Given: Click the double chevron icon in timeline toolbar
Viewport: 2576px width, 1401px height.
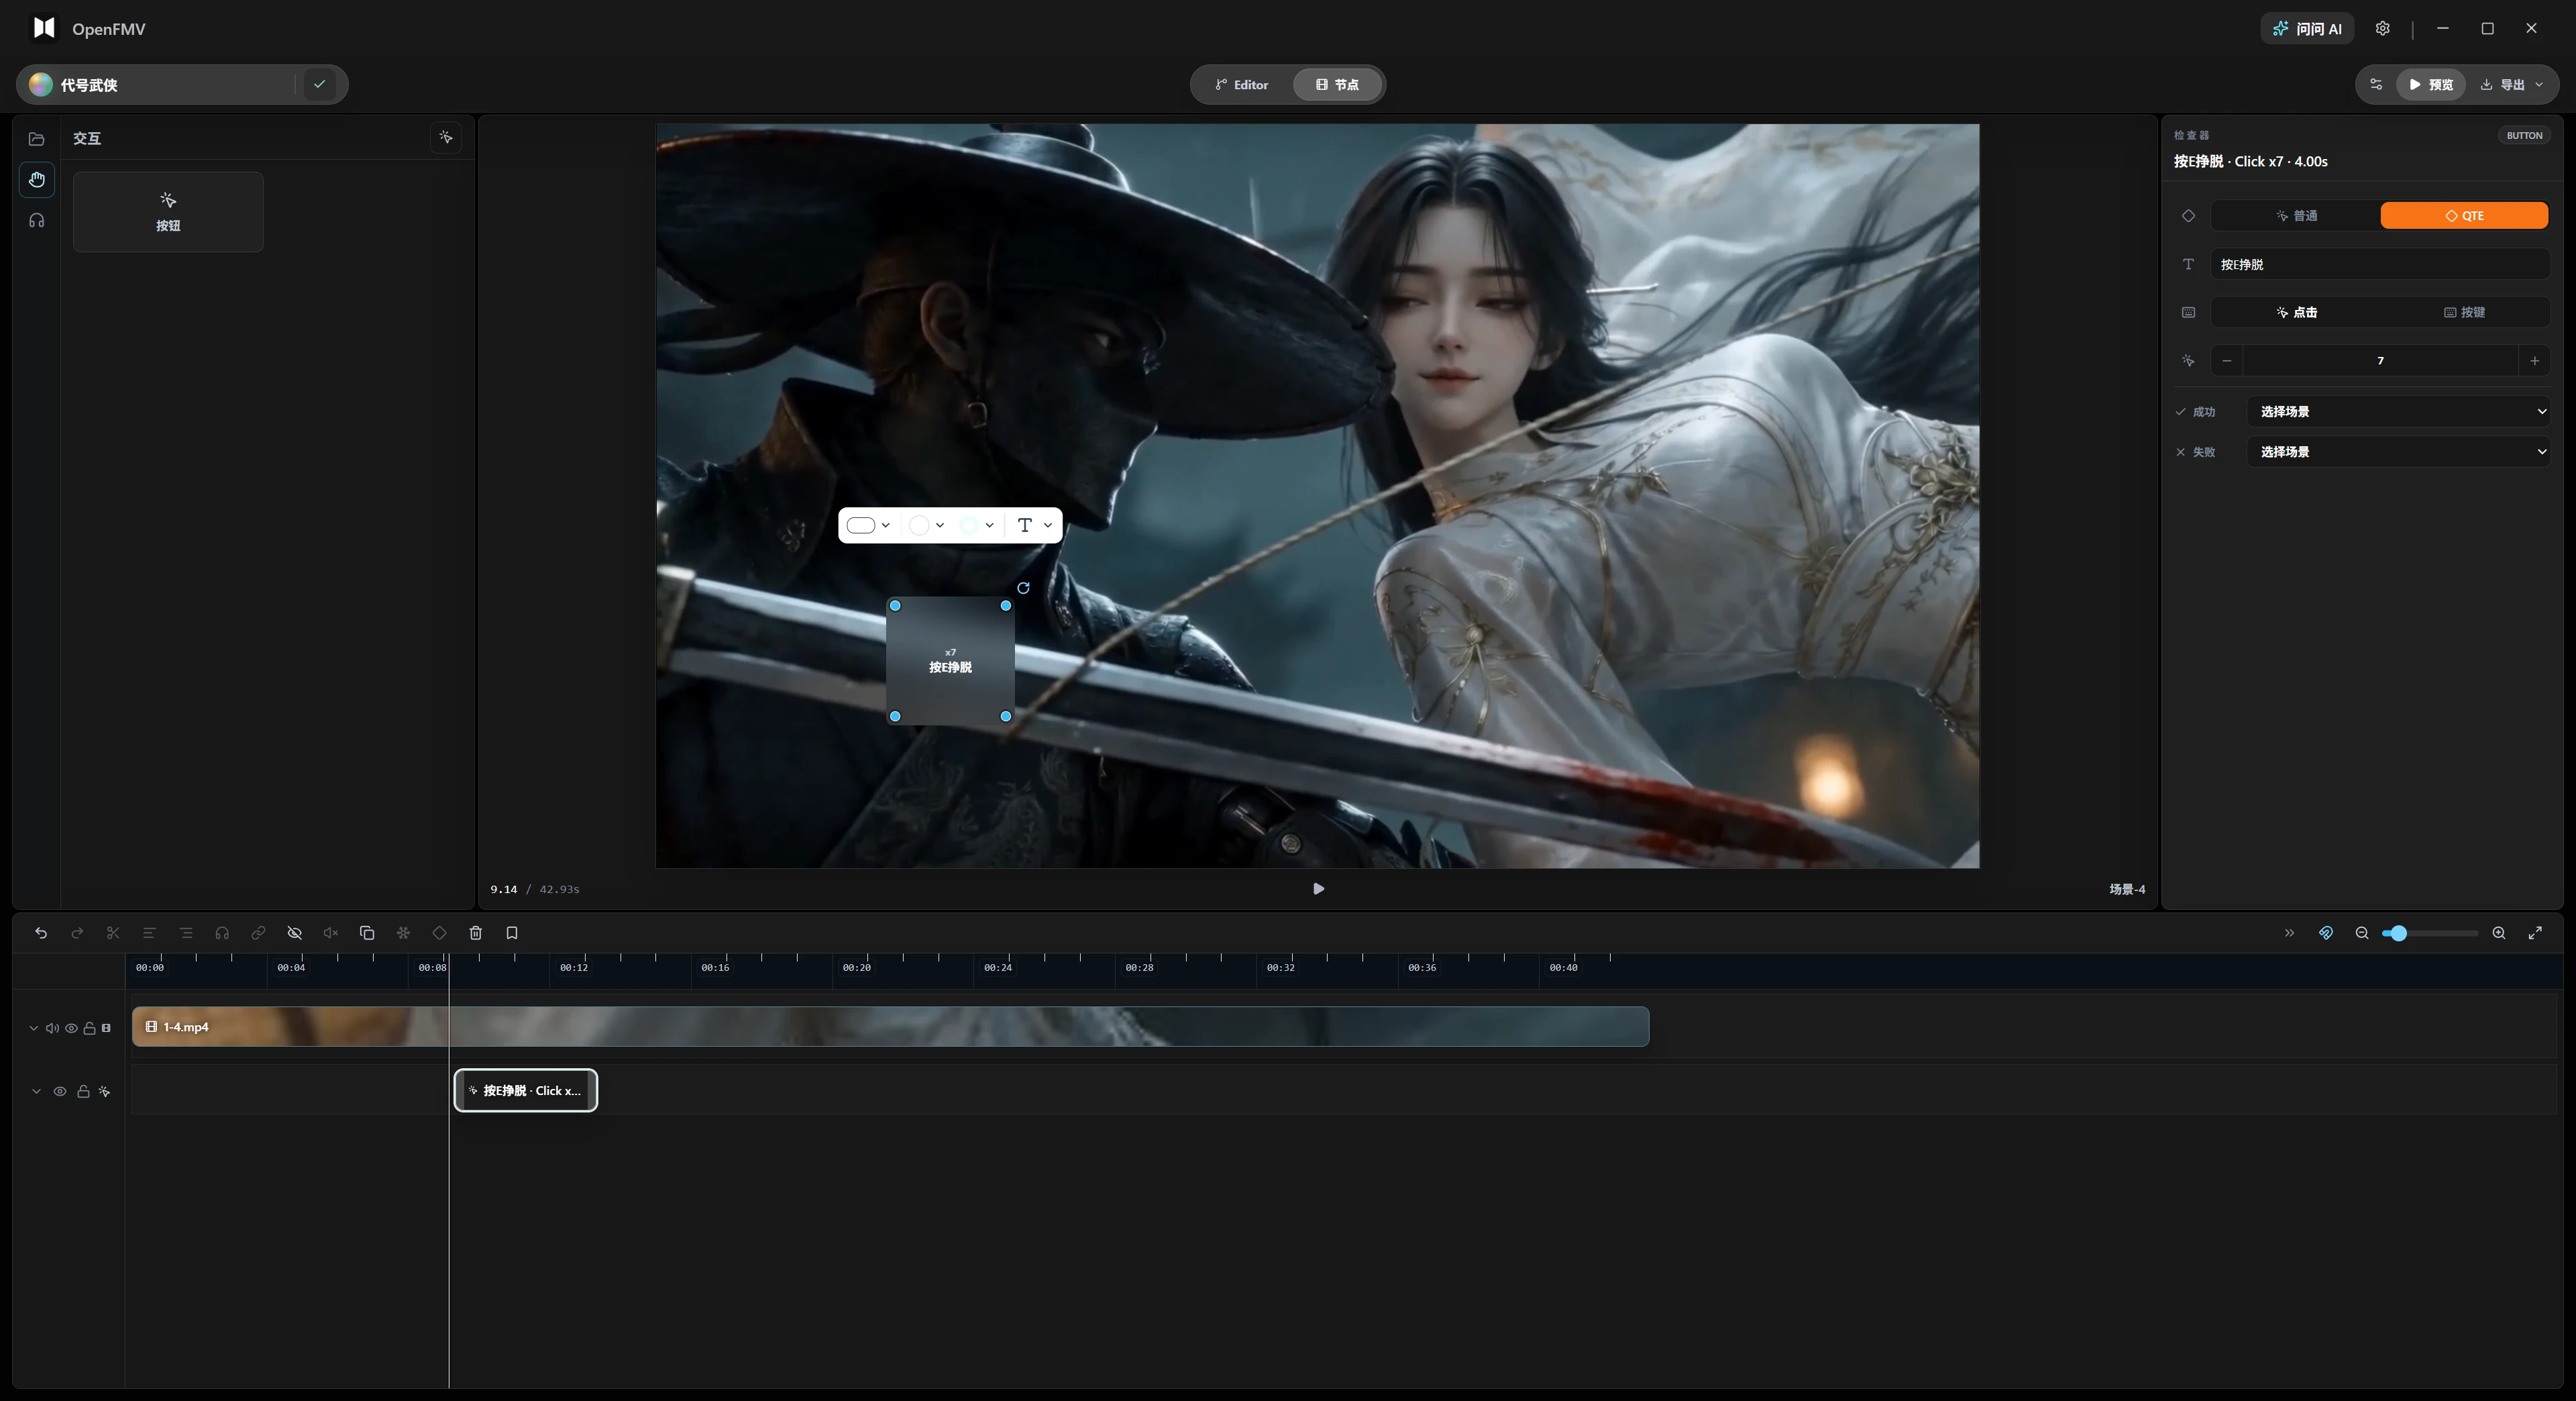Looking at the screenshot, I should click(x=2289, y=933).
